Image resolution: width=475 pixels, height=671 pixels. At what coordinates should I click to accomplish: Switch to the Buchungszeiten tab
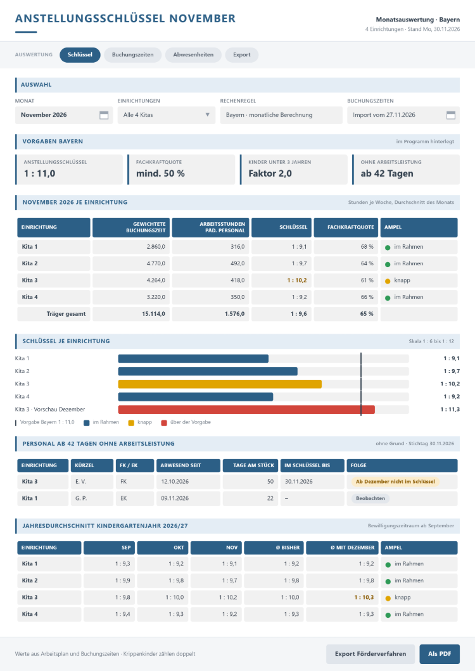(133, 55)
